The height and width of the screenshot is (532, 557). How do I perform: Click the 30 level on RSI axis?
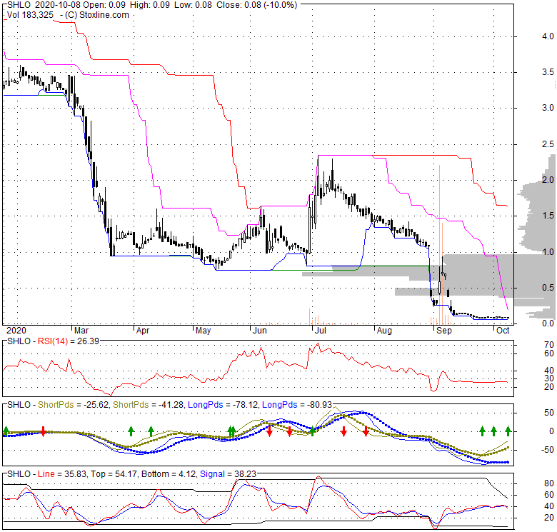(x=549, y=378)
